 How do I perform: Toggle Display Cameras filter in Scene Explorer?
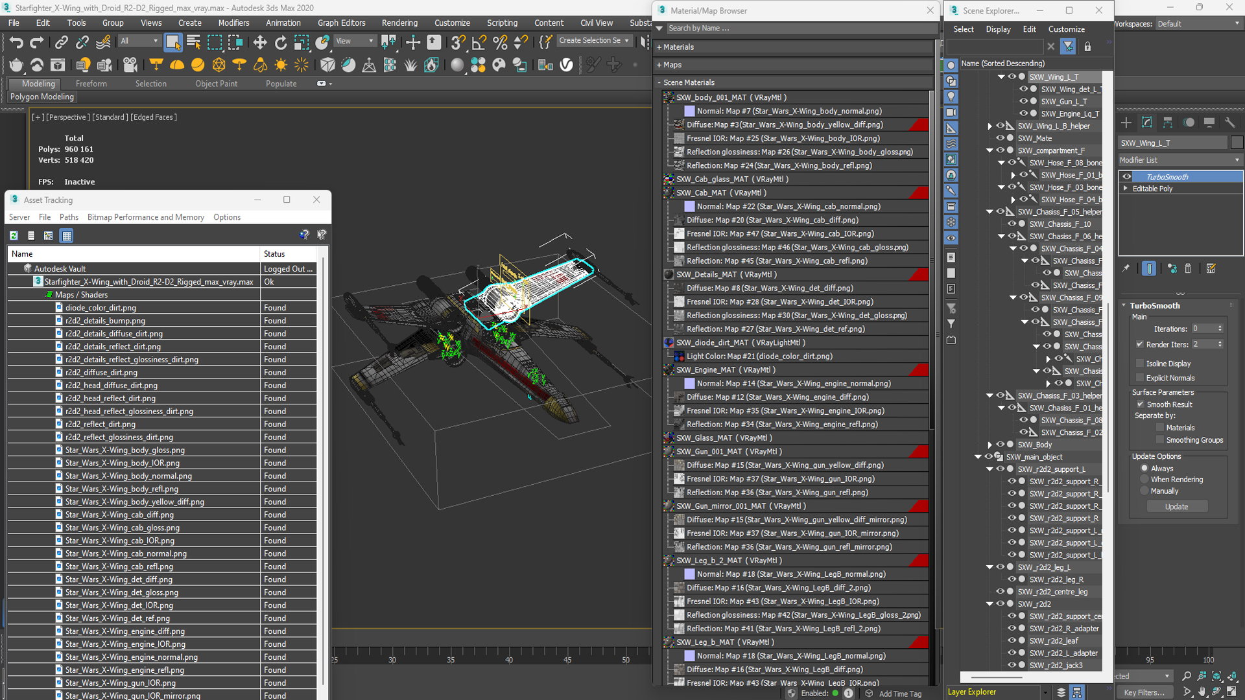[x=951, y=112]
